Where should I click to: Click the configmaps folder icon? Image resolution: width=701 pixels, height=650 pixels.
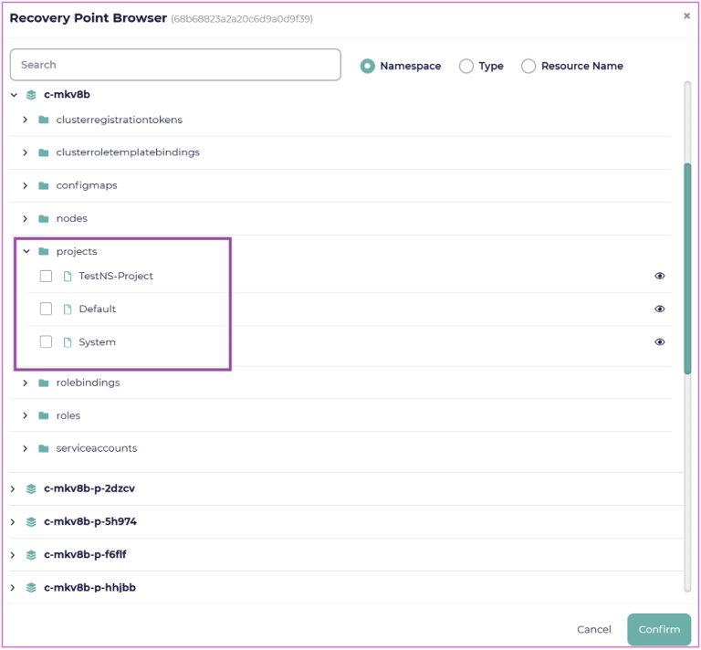(x=44, y=185)
